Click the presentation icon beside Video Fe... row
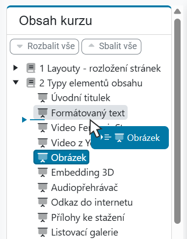 point(43,128)
